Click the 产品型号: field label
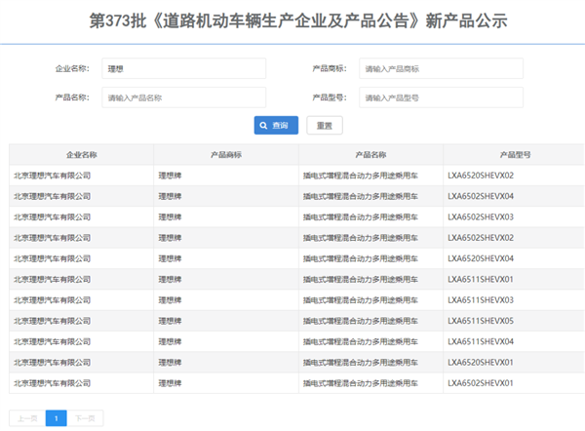Screen dimensions: 585x431 (x=330, y=98)
